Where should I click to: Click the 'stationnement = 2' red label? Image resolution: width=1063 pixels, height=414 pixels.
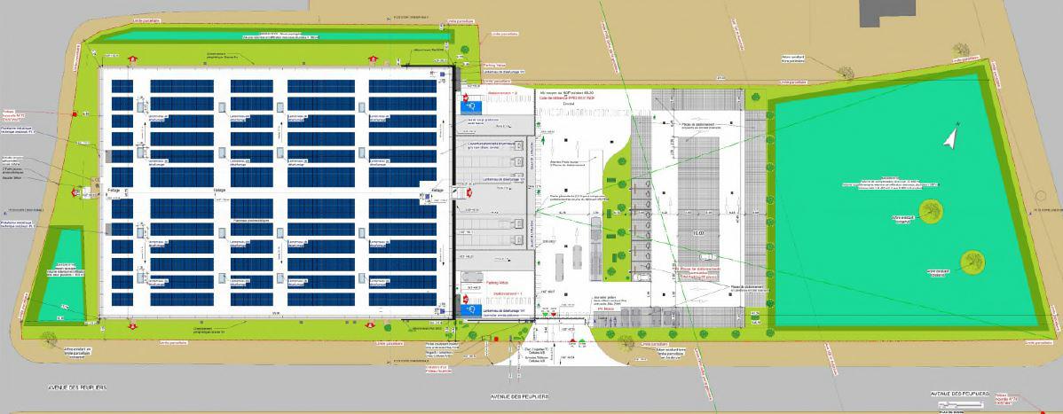point(505,92)
